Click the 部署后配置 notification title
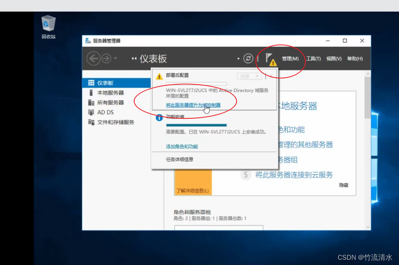This screenshot has height=265, width=399. coord(177,75)
